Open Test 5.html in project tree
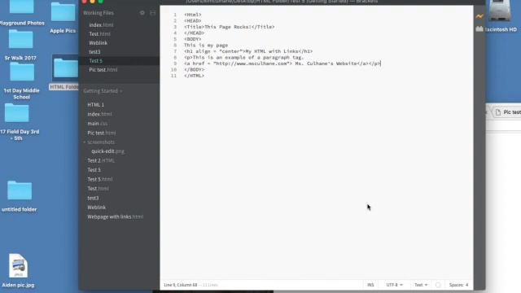This screenshot has width=521, height=293. [99, 179]
